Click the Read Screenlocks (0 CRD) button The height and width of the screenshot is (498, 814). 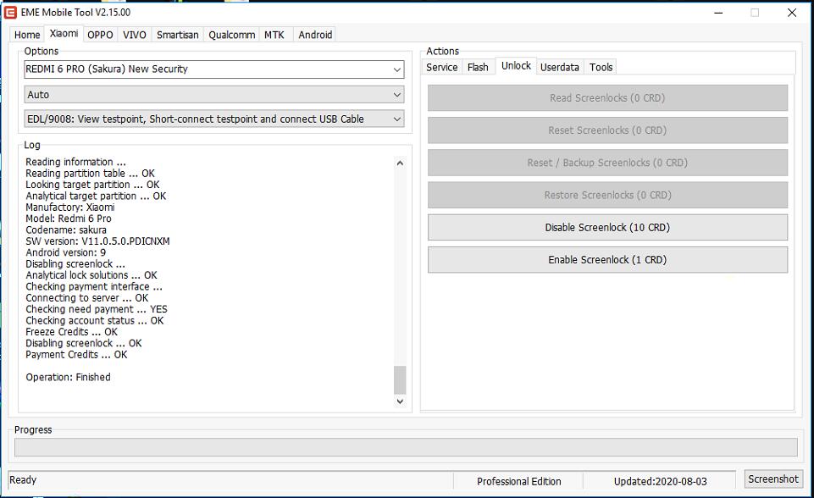pyautogui.click(x=607, y=98)
